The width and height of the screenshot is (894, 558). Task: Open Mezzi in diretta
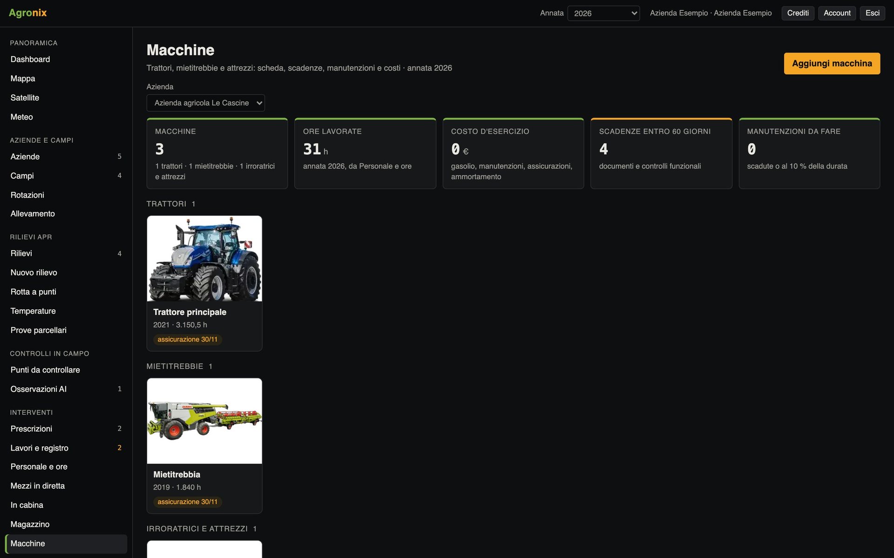(x=66, y=486)
